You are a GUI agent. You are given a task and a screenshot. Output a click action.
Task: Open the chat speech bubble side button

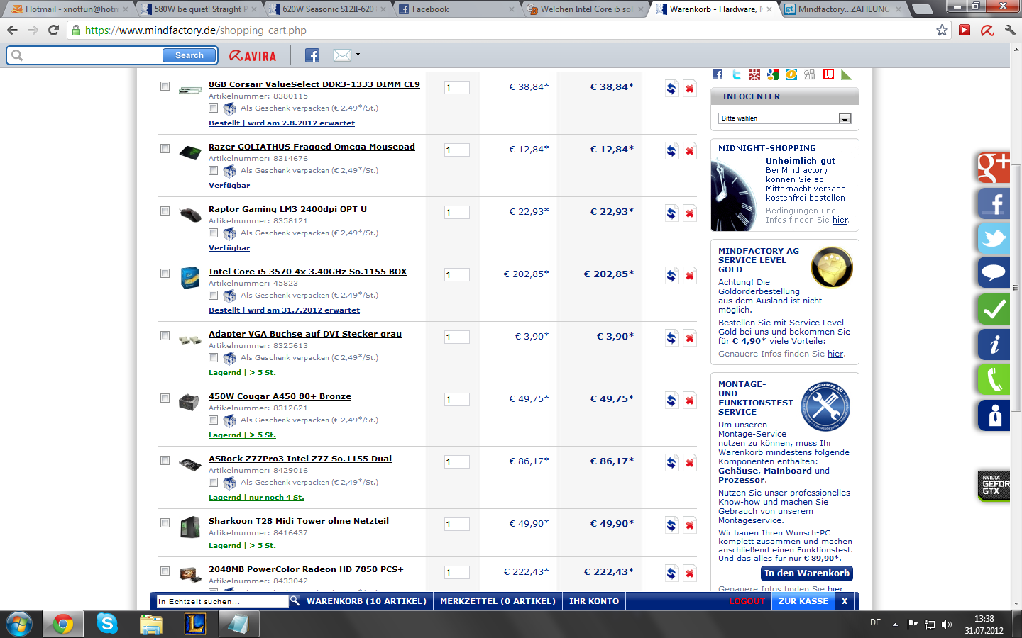[x=994, y=273]
